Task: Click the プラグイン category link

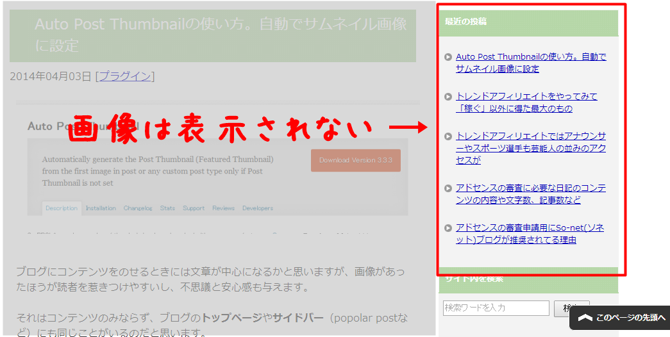Action: pos(125,76)
